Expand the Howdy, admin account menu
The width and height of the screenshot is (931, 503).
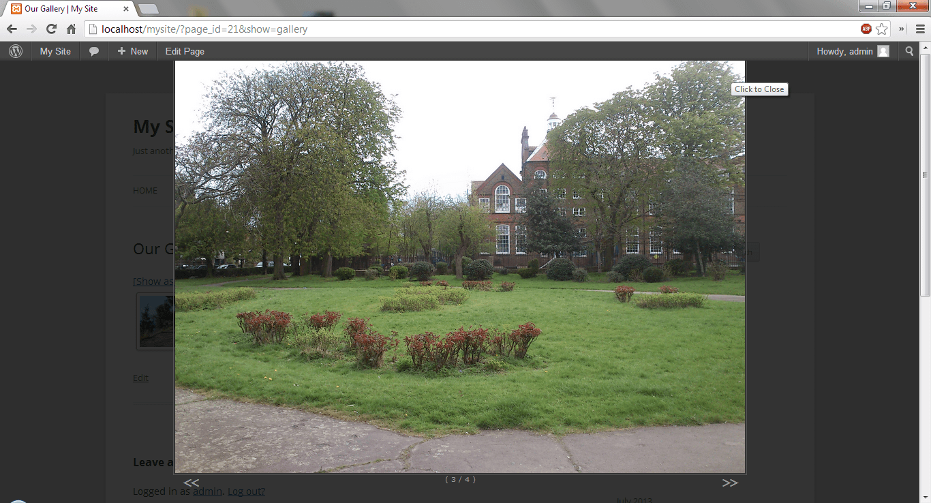pyautogui.click(x=852, y=51)
